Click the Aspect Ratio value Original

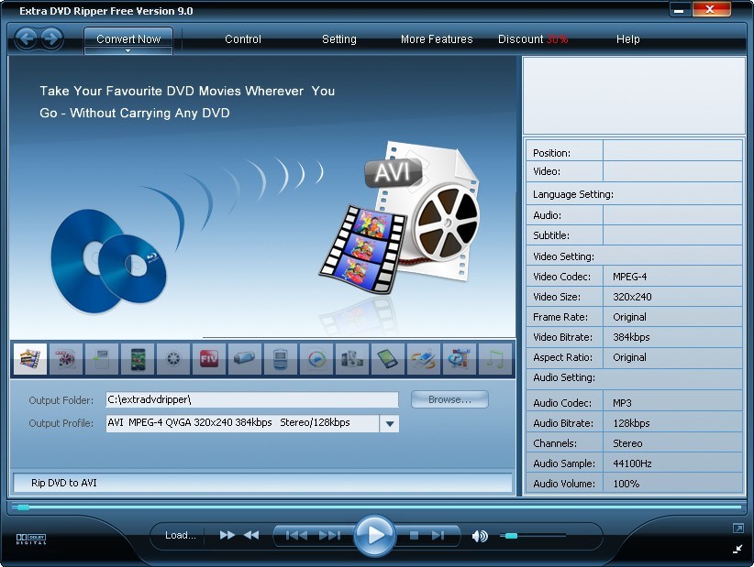click(x=629, y=357)
